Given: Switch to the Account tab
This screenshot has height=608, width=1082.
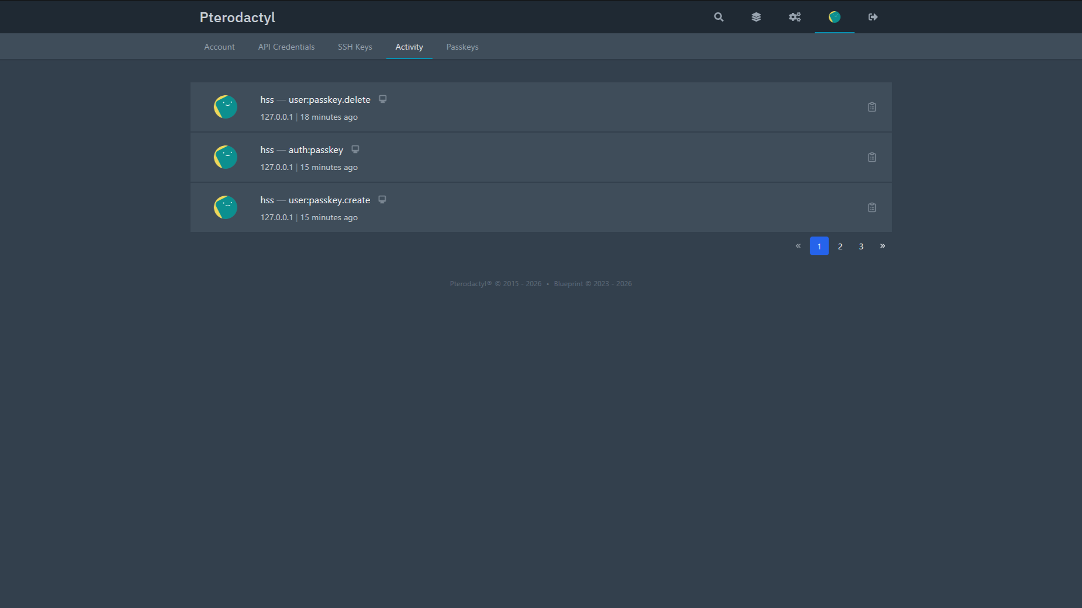Looking at the screenshot, I should point(219,47).
